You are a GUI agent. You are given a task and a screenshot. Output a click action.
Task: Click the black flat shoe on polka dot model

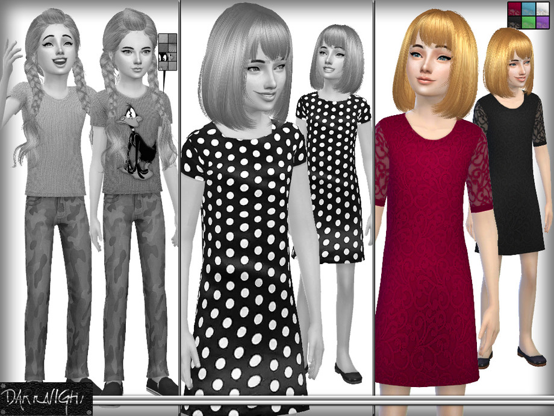[x=348, y=374]
